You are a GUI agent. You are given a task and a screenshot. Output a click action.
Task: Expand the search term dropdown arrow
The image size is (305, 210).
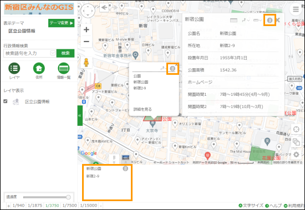coord(53,53)
